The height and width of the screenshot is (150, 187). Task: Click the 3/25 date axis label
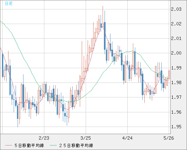pyautogui.click(x=86, y=138)
